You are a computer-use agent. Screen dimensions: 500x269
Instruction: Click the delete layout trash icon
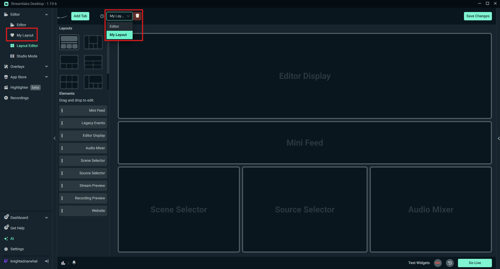[x=137, y=16]
